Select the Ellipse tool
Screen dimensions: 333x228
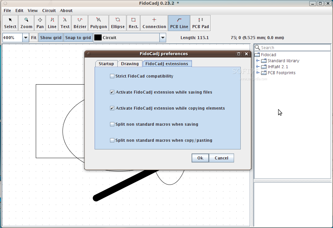pyautogui.click(x=118, y=23)
